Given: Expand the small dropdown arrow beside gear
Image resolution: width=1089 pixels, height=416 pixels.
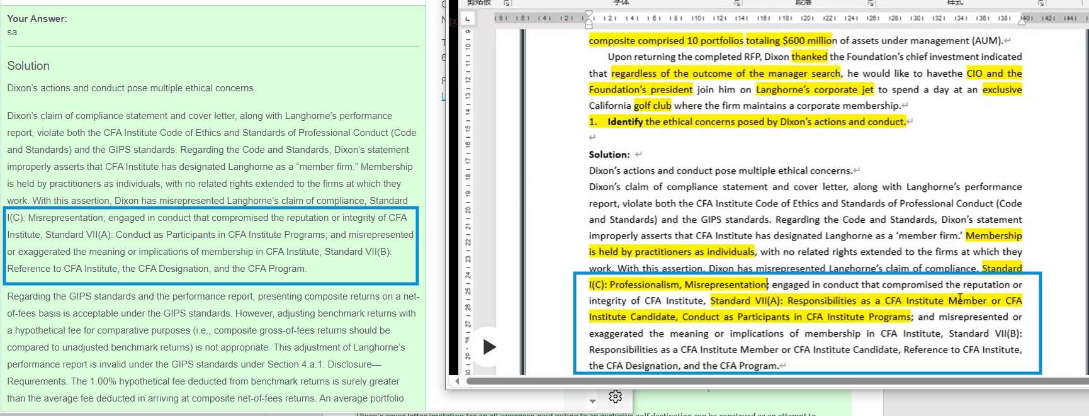Looking at the screenshot, I should pyautogui.click(x=592, y=401).
